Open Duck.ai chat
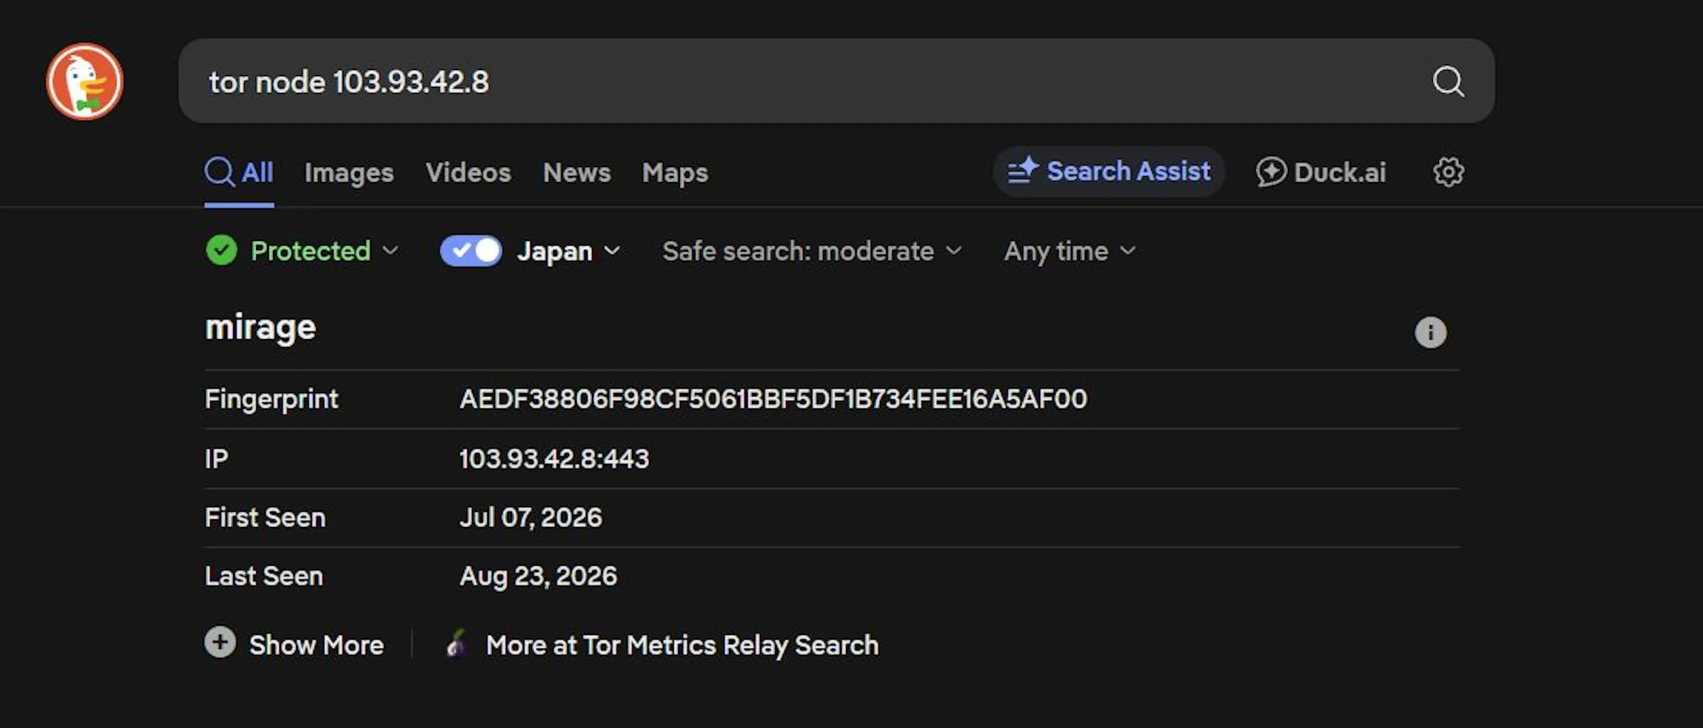 (x=1321, y=172)
